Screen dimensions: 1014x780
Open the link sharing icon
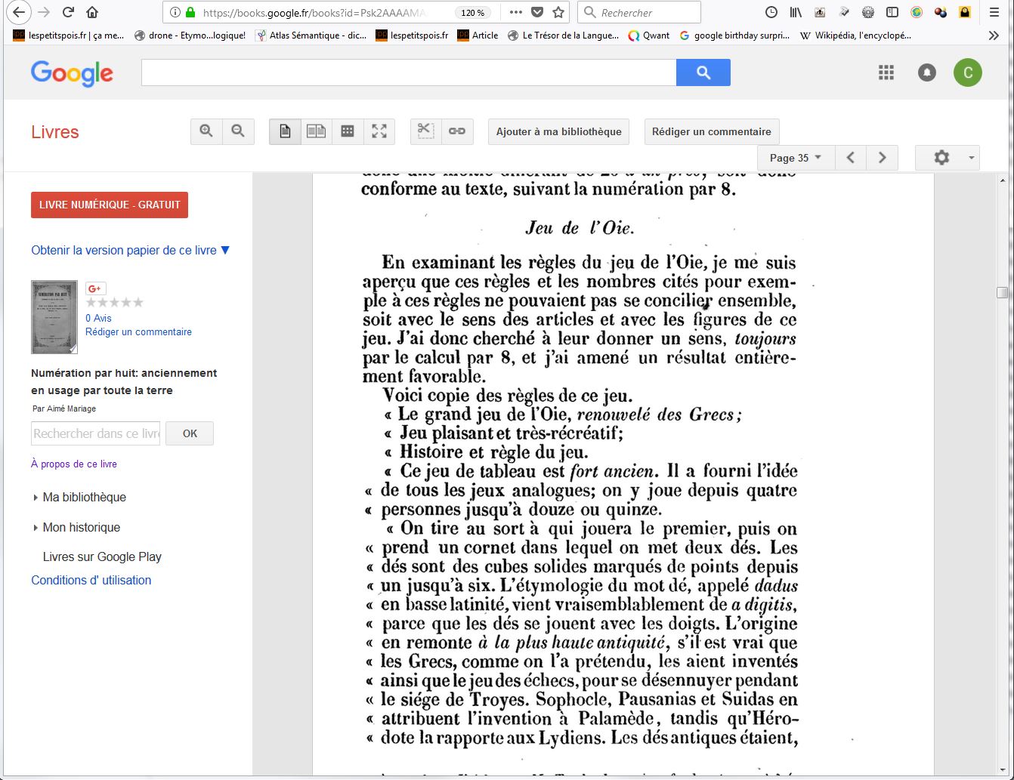(x=457, y=131)
